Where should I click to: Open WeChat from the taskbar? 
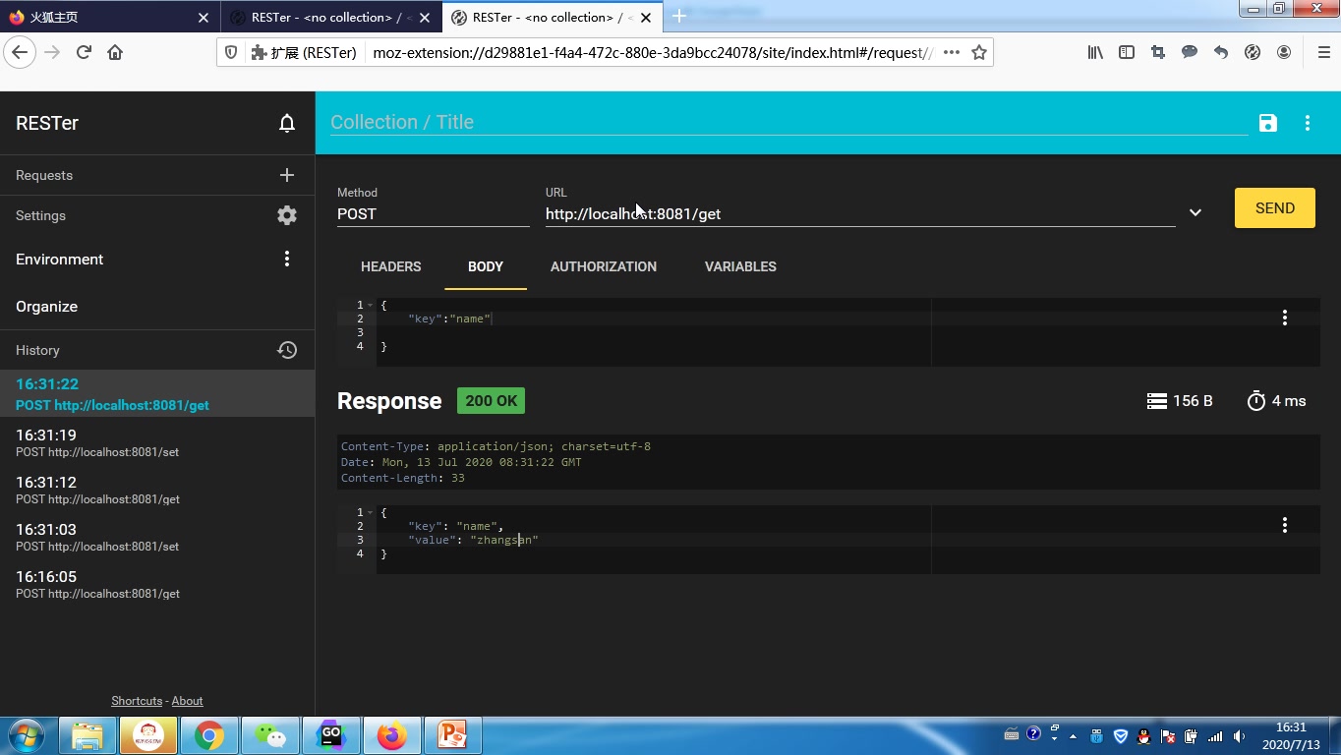click(x=270, y=735)
